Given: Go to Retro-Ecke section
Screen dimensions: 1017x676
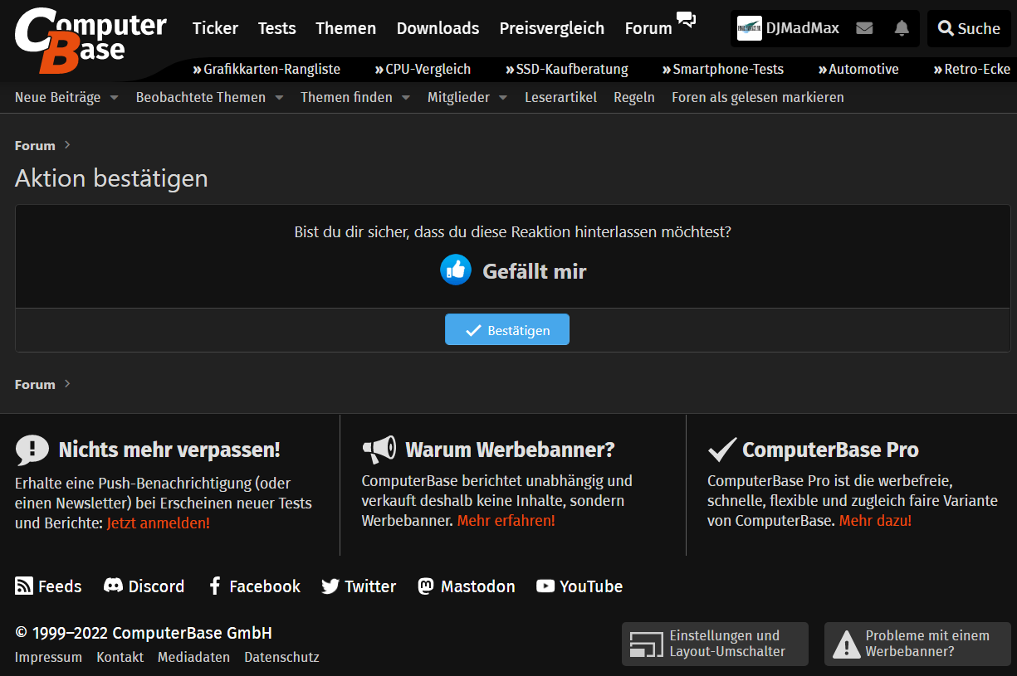Looking at the screenshot, I should (971, 69).
